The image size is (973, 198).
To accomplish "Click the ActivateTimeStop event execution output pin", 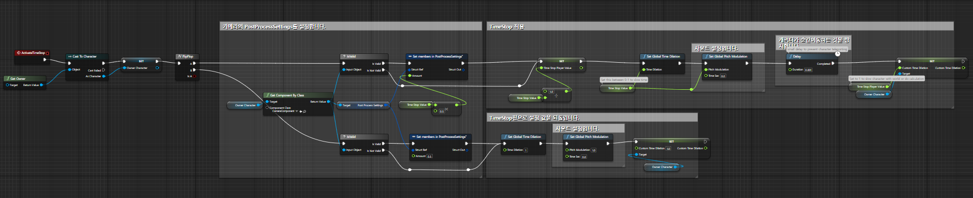I will tap(45, 59).
